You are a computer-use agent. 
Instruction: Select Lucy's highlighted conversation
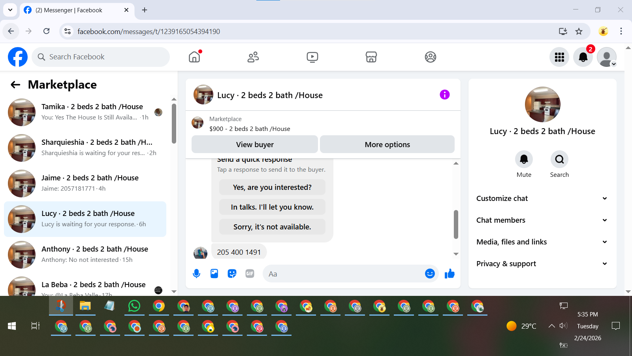(x=85, y=219)
